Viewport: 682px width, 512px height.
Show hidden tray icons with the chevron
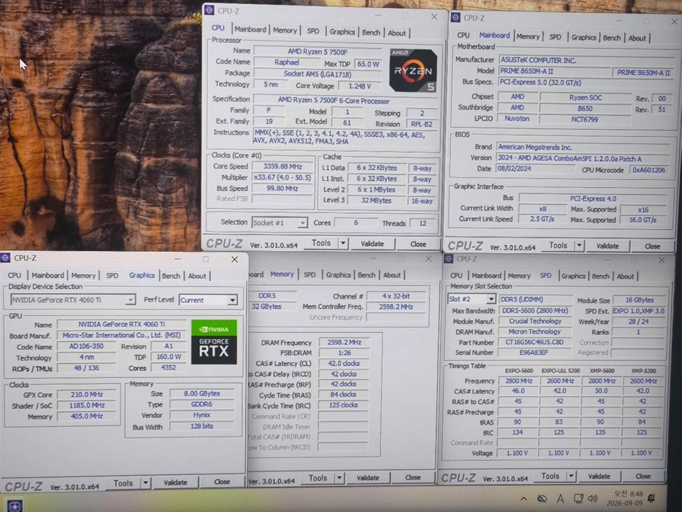tap(524, 499)
